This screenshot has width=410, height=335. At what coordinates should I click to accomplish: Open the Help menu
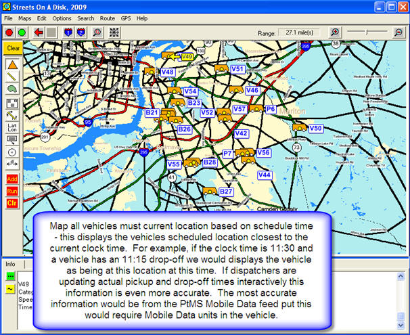[142, 18]
